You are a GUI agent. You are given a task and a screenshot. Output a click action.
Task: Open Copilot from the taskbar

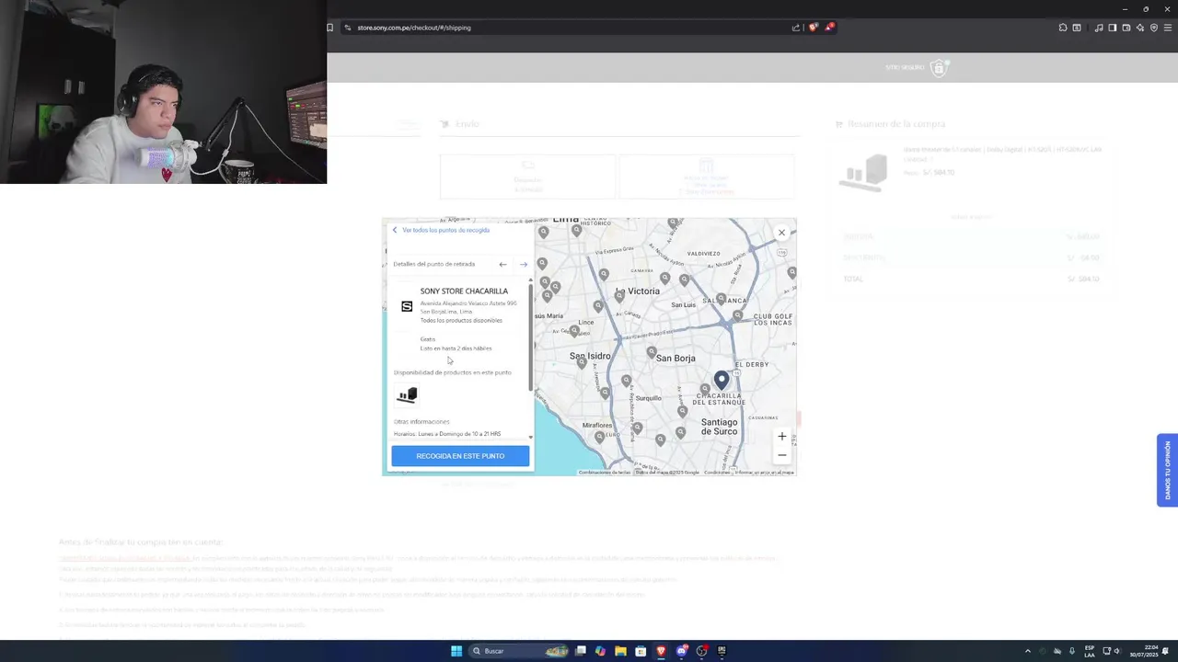(600, 651)
